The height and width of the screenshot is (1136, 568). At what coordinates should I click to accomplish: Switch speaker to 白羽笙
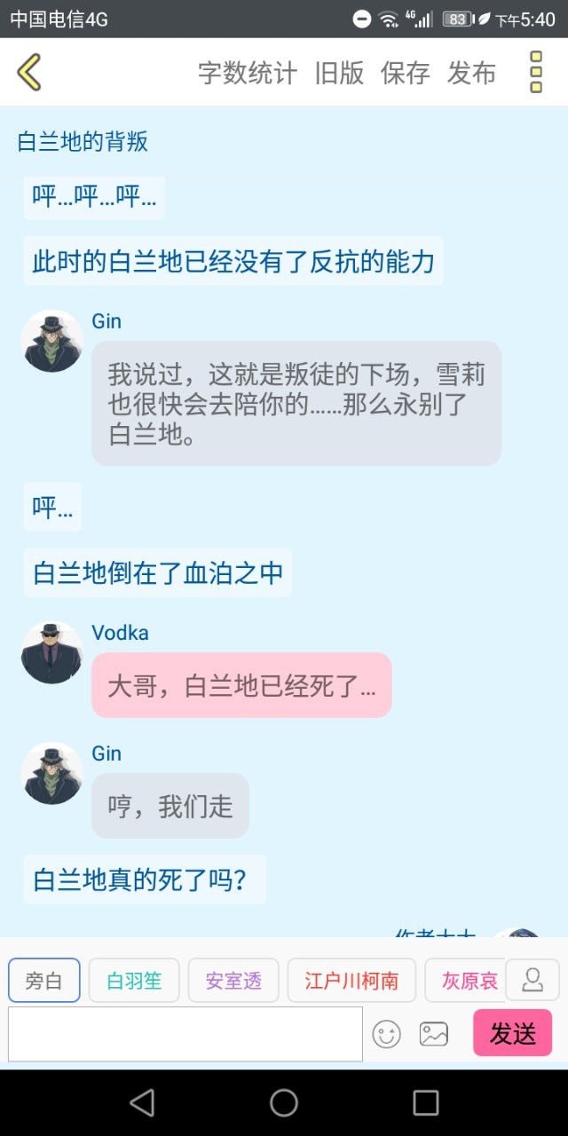[134, 981]
